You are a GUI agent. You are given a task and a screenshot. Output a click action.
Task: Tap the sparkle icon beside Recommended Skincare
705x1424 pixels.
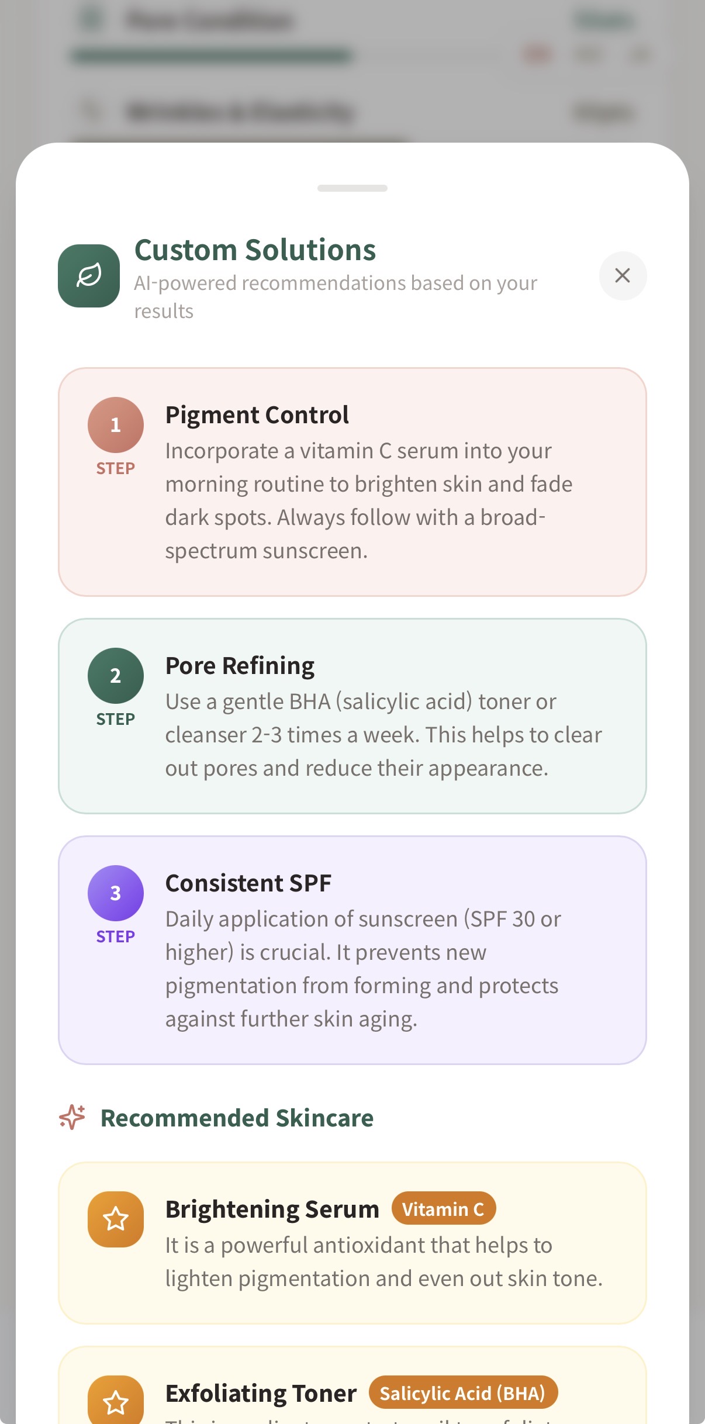click(x=72, y=1117)
